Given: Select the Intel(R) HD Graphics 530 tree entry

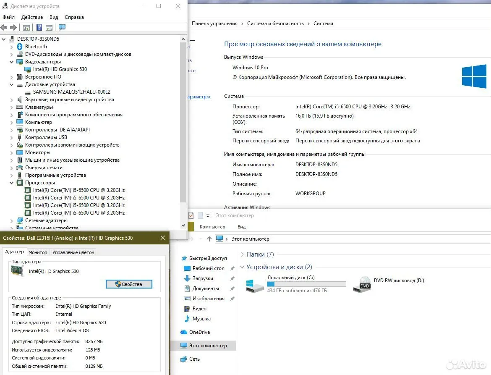Looking at the screenshot, I should [x=60, y=69].
